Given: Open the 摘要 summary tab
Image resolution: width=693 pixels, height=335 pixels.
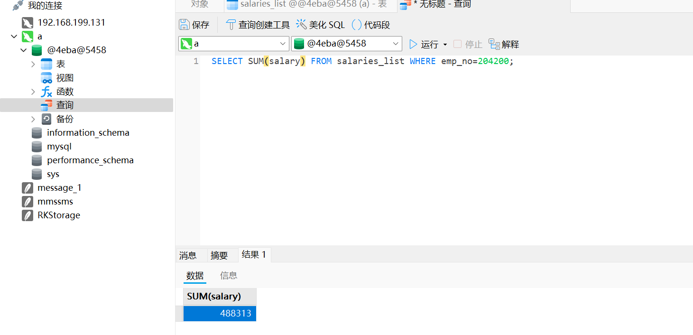Looking at the screenshot, I should [219, 255].
